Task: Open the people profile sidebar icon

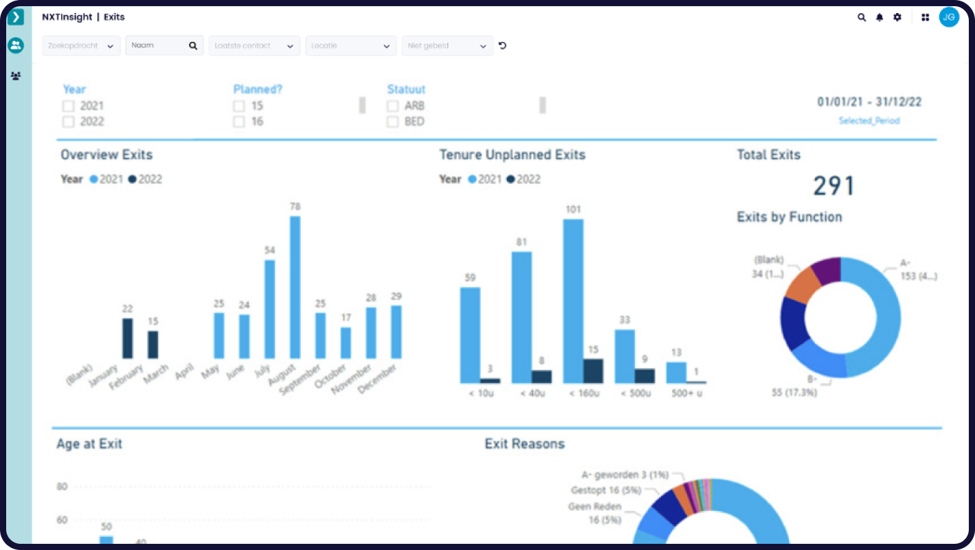Action: point(15,46)
